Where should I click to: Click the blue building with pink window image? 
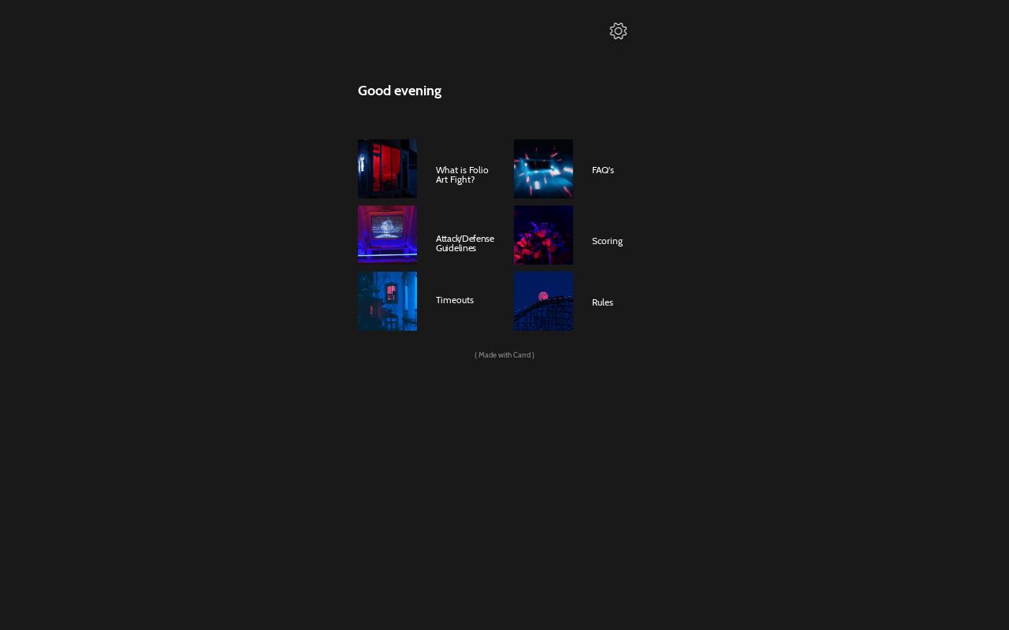point(387,301)
